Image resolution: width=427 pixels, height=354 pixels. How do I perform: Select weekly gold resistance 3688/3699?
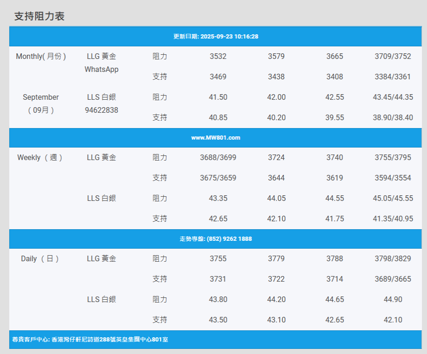(x=218, y=157)
